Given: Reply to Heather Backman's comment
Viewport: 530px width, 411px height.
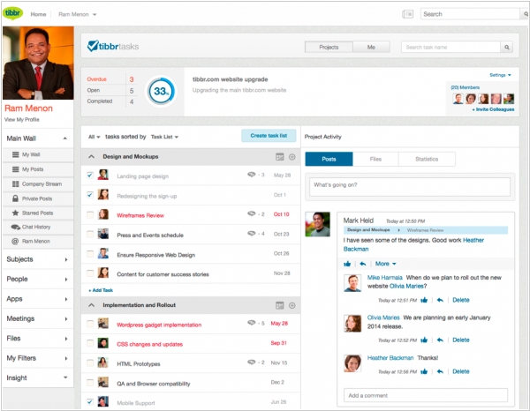Looking at the screenshot, I should click(x=440, y=371).
